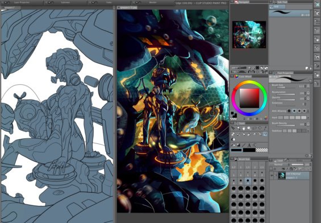
Task: Click the lone icon in third tool row
Action: pyautogui.click(x=233, y=139)
